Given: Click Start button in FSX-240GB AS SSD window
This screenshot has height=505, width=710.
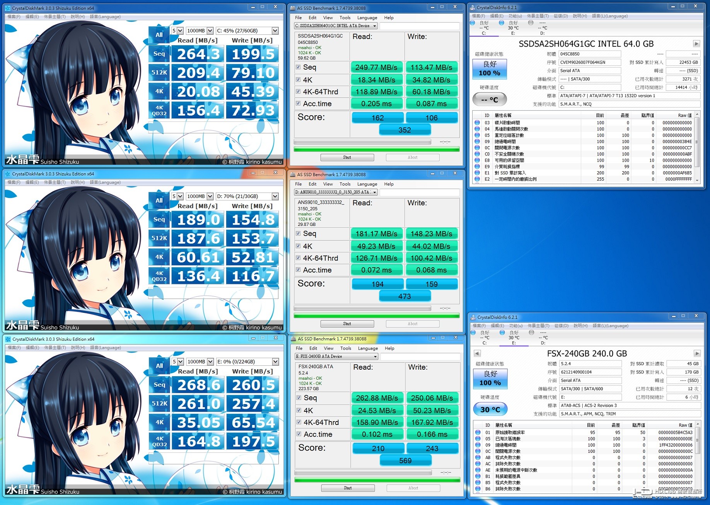Looking at the screenshot, I should [348, 488].
